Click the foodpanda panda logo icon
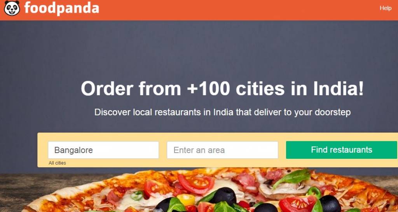Screen dimensions: 398x212 click(x=12, y=8)
